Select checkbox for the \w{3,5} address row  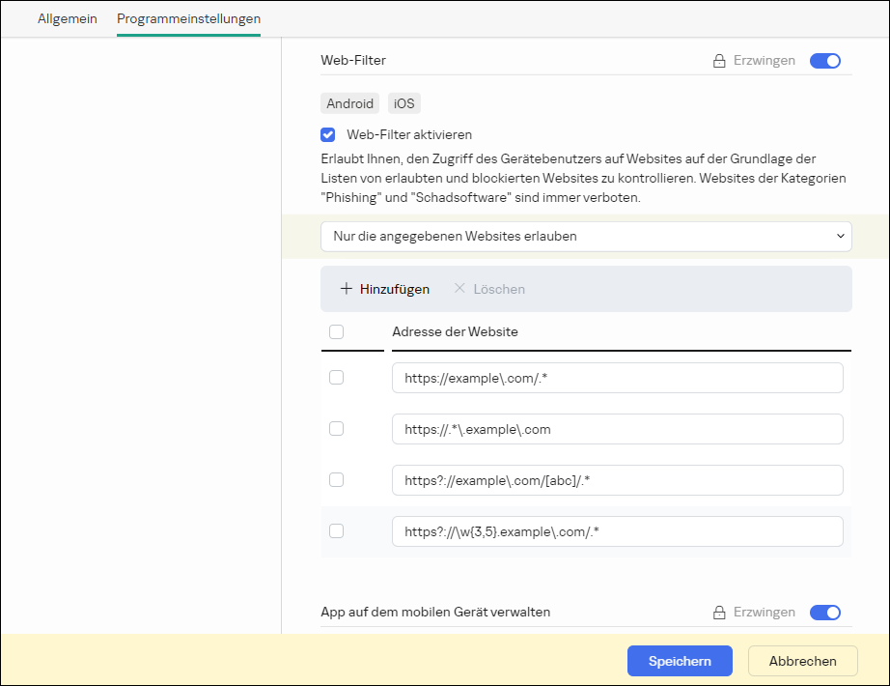(336, 530)
